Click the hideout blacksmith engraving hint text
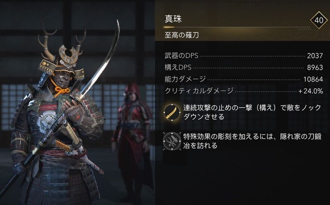Viewport: 330px width, 205px height. coord(252,141)
